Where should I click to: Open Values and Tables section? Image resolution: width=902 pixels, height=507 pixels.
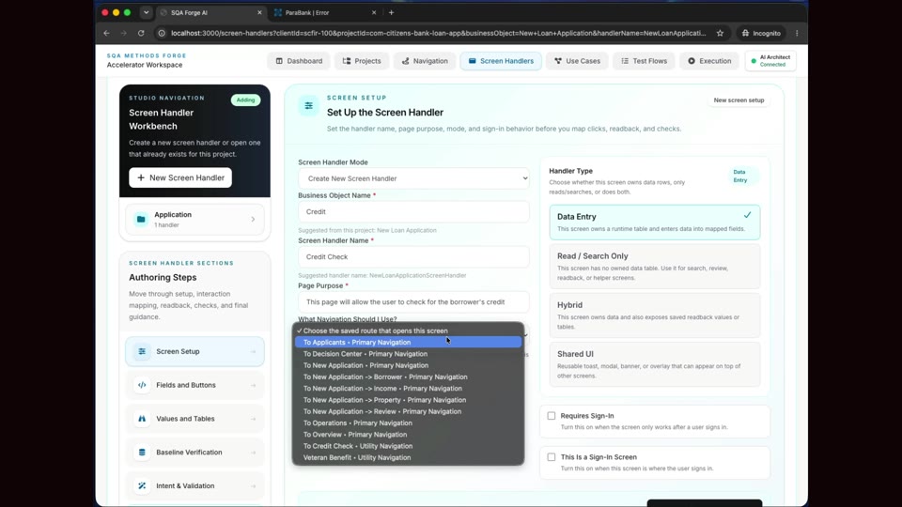(x=194, y=419)
